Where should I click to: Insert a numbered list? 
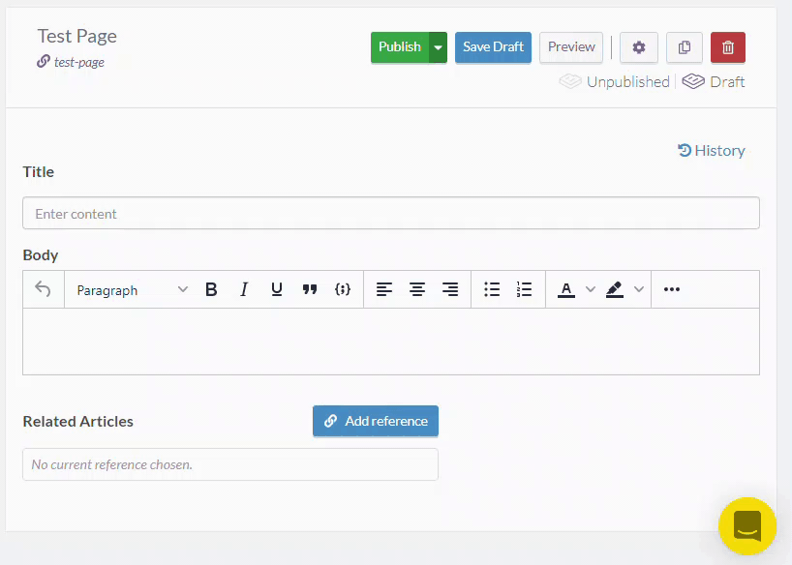[524, 289]
